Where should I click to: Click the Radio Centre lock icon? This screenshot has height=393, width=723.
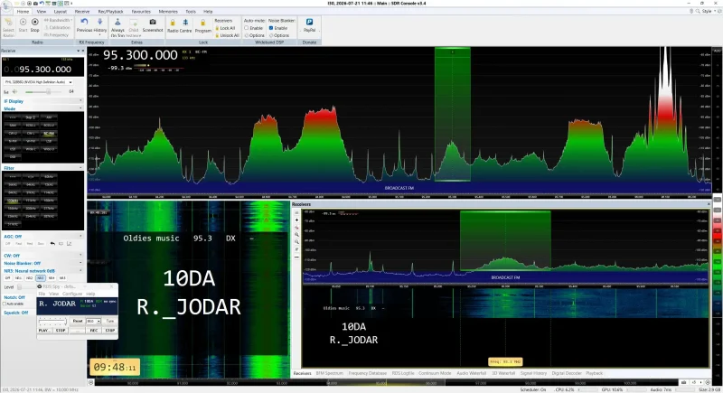[x=173, y=22]
